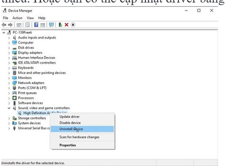Click the Audio inputs and outputs speaker icon
This screenshot has width=225, height=166.
pyautogui.click(x=14, y=38)
